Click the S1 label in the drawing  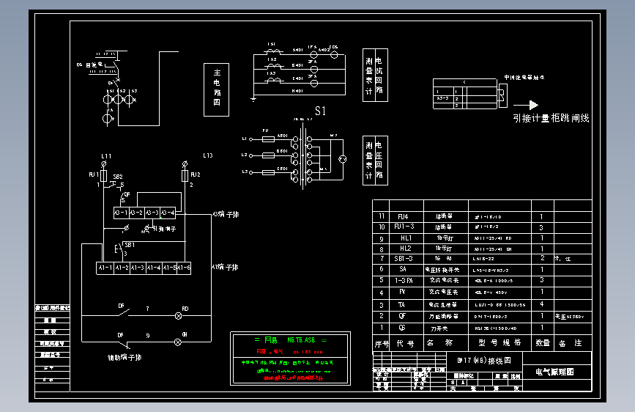pyautogui.click(x=320, y=111)
